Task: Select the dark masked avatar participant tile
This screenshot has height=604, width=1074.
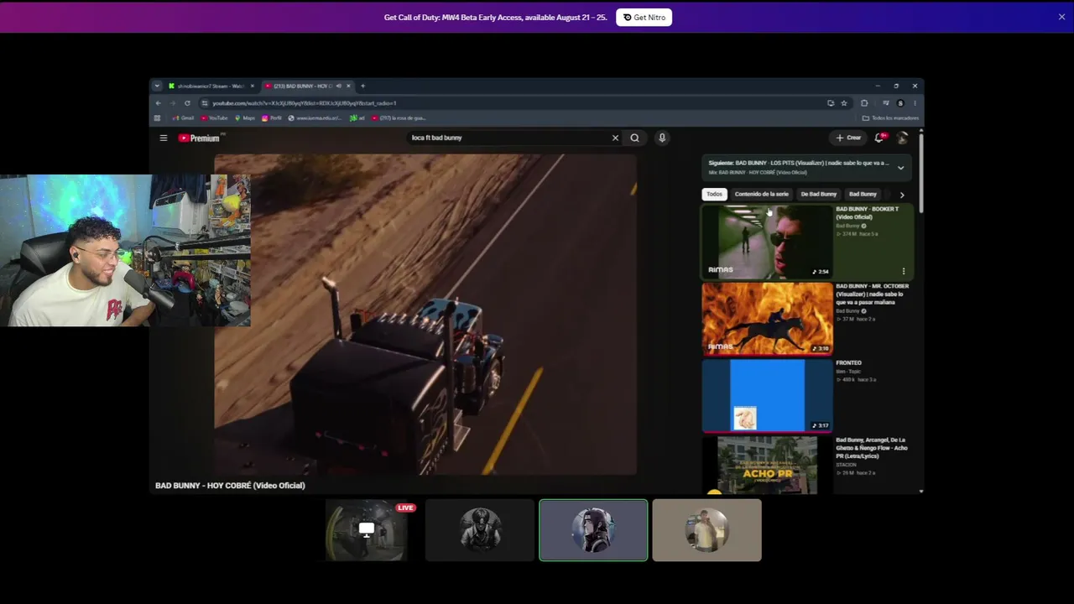Action: [x=480, y=530]
